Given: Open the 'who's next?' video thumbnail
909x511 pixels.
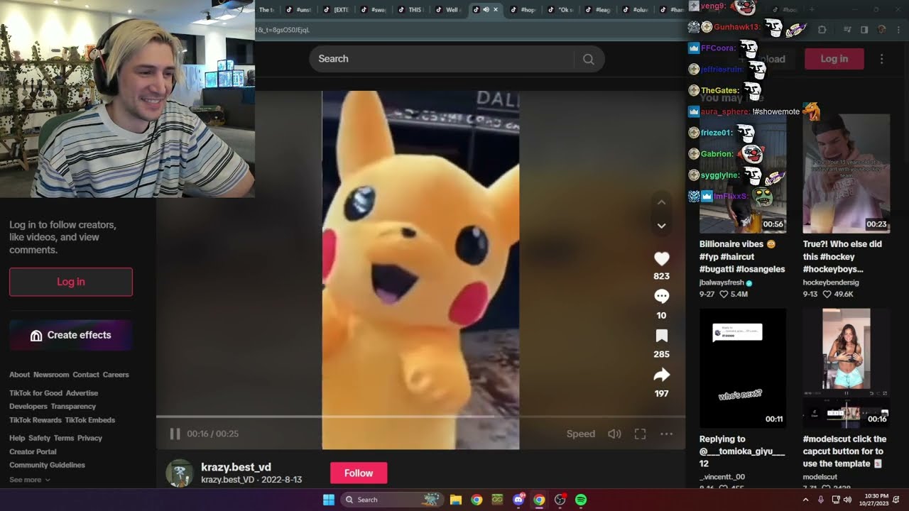Looking at the screenshot, I should click(743, 368).
